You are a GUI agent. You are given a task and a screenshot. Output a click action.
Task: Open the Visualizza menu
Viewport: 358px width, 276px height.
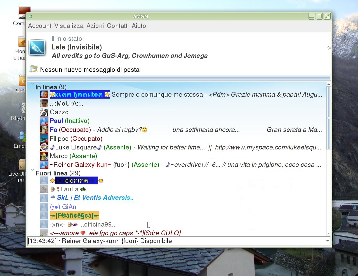click(x=69, y=26)
